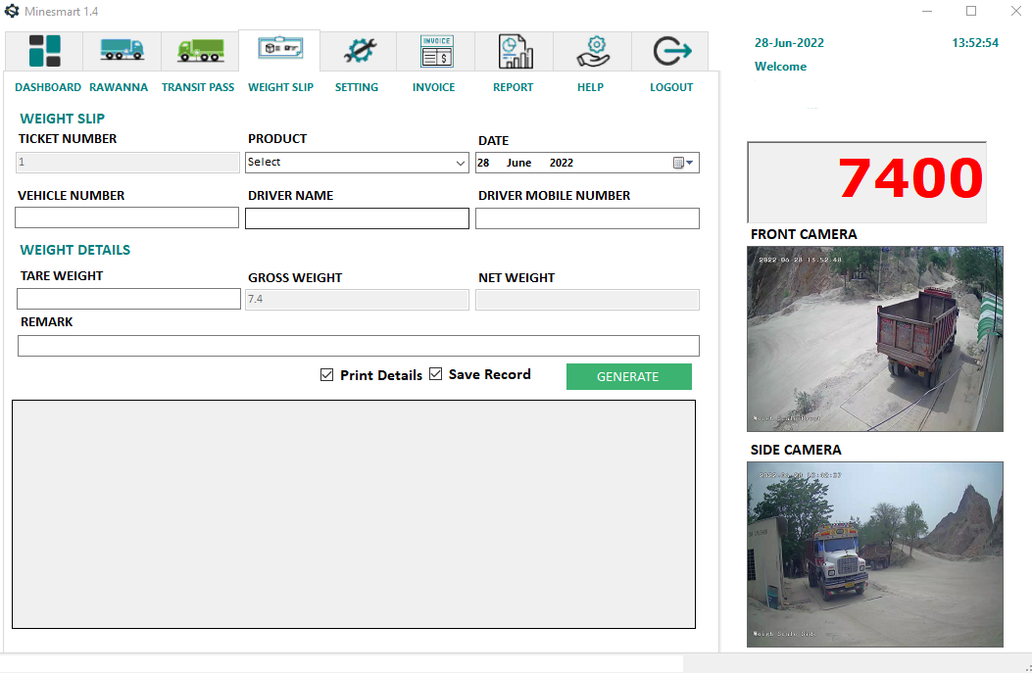Select the month June in date field
The width and height of the screenshot is (1032, 674).
[x=518, y=163]
